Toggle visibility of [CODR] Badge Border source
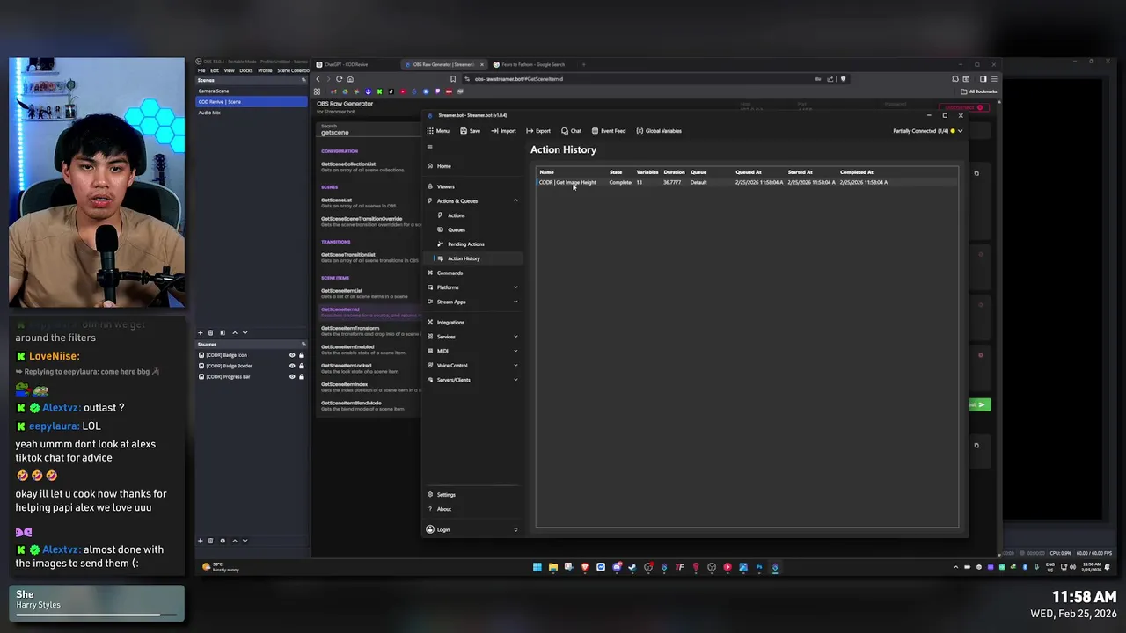Image resolution: width=1126 pixels, height=633 pixels. [292, 366]
